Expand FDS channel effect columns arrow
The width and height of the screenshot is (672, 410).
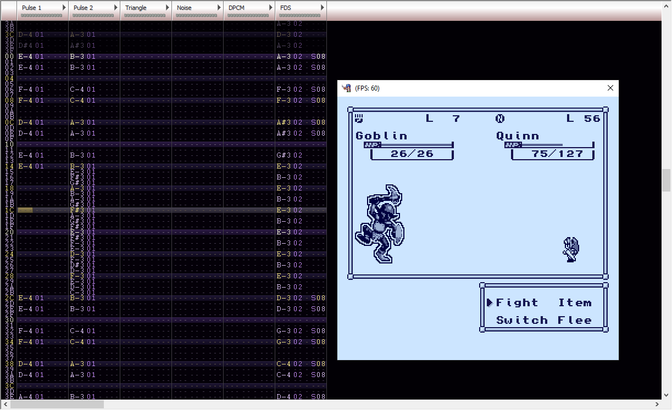[322, 8]
